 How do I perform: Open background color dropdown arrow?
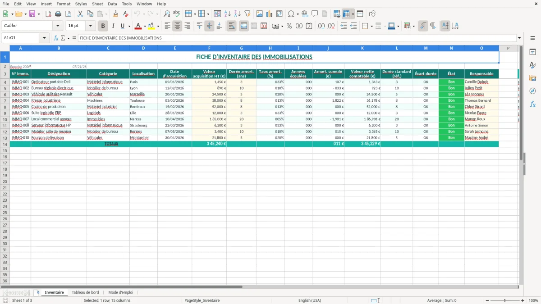pos(158,26)
